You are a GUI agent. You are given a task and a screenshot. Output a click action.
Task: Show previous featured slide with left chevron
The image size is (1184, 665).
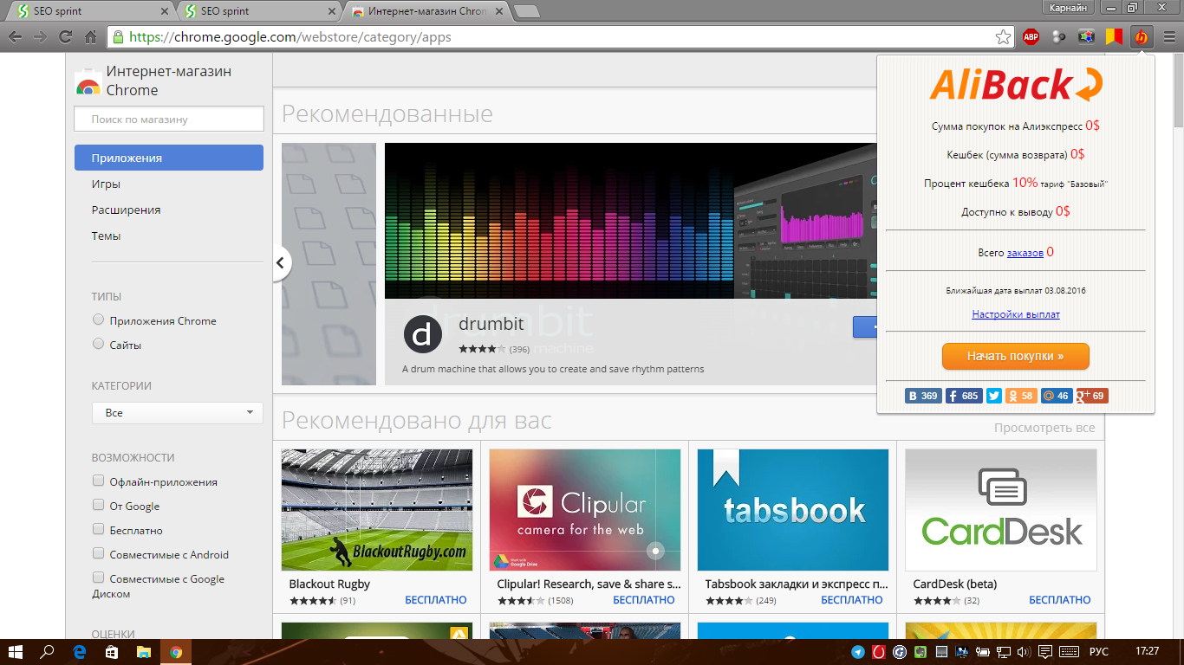click(281, 262)
